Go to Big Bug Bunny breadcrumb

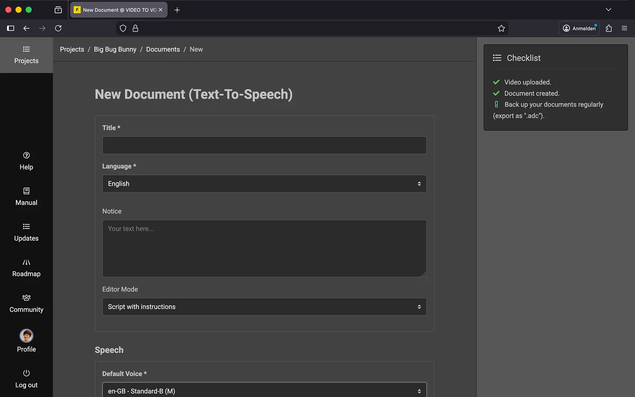tap(115, 49)
